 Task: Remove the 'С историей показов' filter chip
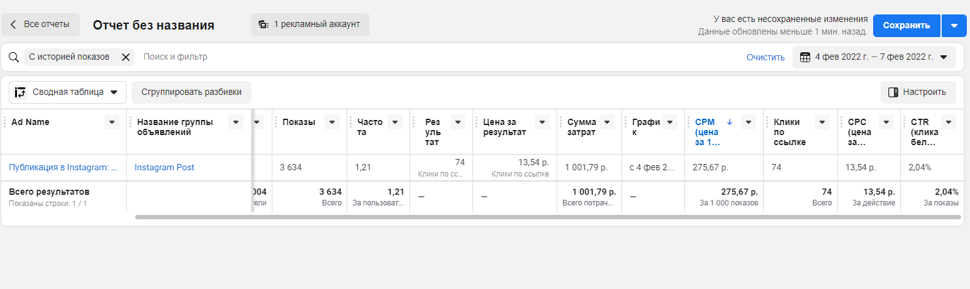pos(125,57)
